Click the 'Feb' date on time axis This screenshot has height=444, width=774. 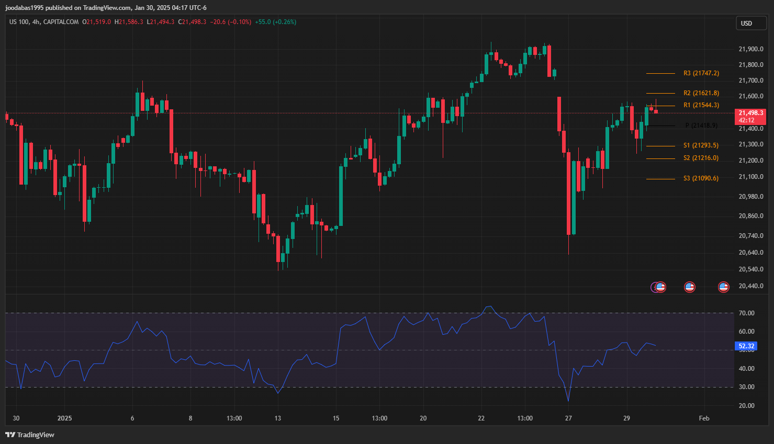pos(704,418)
